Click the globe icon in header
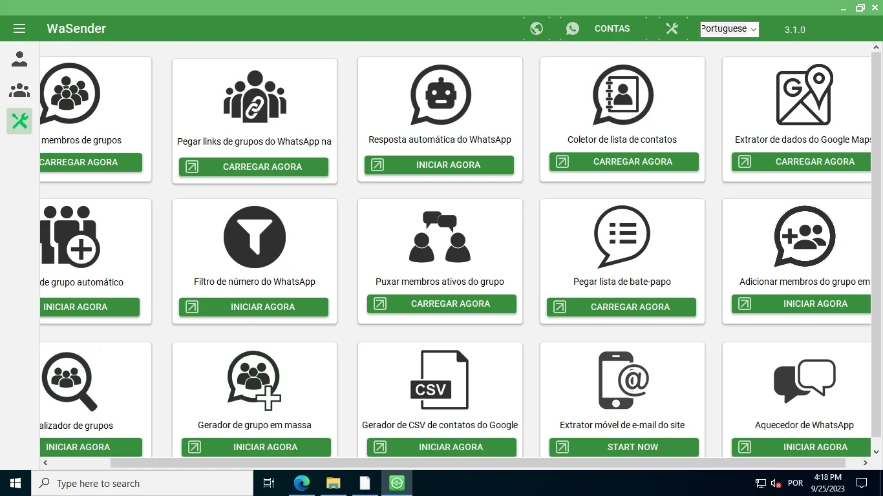The height and width of the screenshot is (496, 883). coord(537,28)
